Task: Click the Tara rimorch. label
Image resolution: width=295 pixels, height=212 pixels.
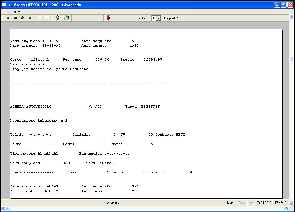Action: [101, 163]
